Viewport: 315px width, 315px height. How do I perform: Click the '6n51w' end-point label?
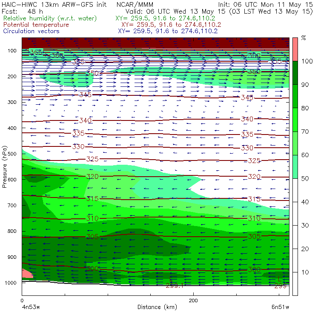[280, 307]
